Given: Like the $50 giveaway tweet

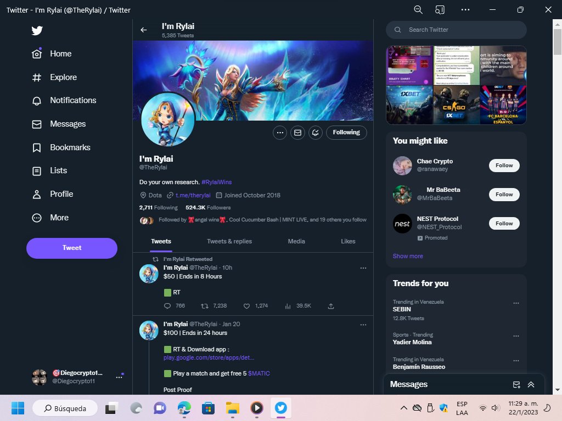Looking at the screenshot, I should click(246, 306).
